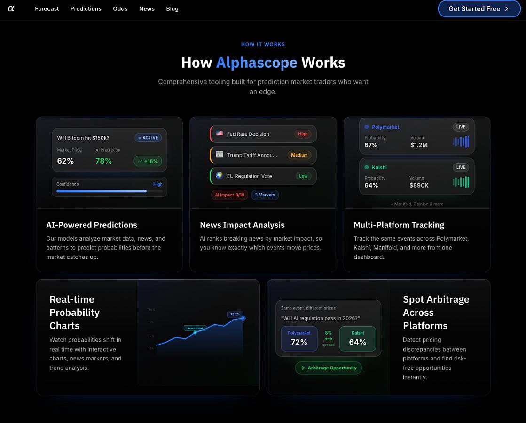Click the Multi-Platform Tracking heading
This screenshot has height=423, width=526.
click(x=399, y=225)
